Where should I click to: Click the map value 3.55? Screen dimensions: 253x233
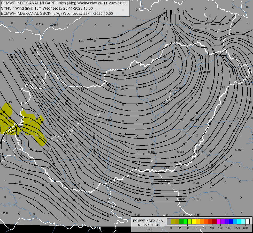(197, 215)
